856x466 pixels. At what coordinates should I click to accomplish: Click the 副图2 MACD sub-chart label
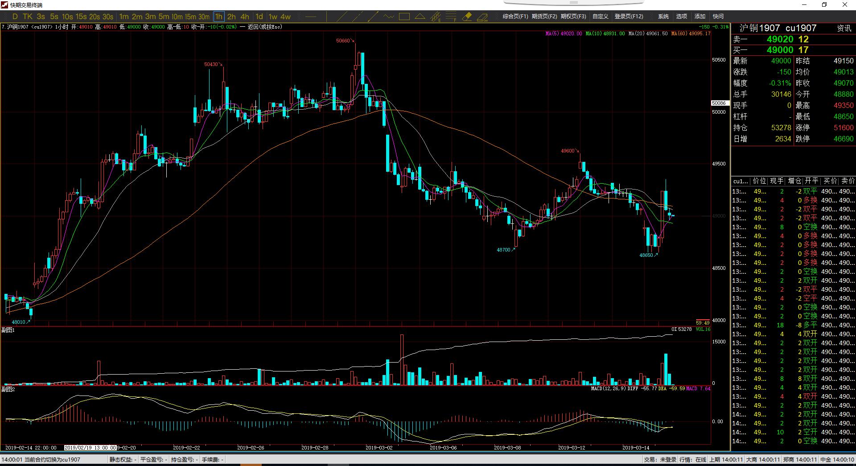[8, 389]
